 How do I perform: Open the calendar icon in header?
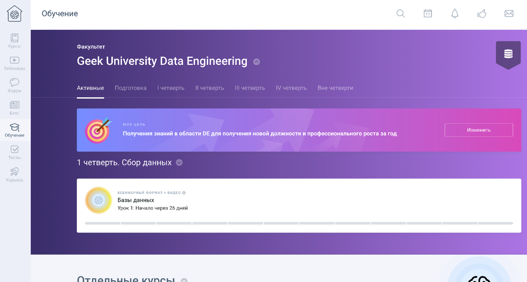[x=428, y=14]
